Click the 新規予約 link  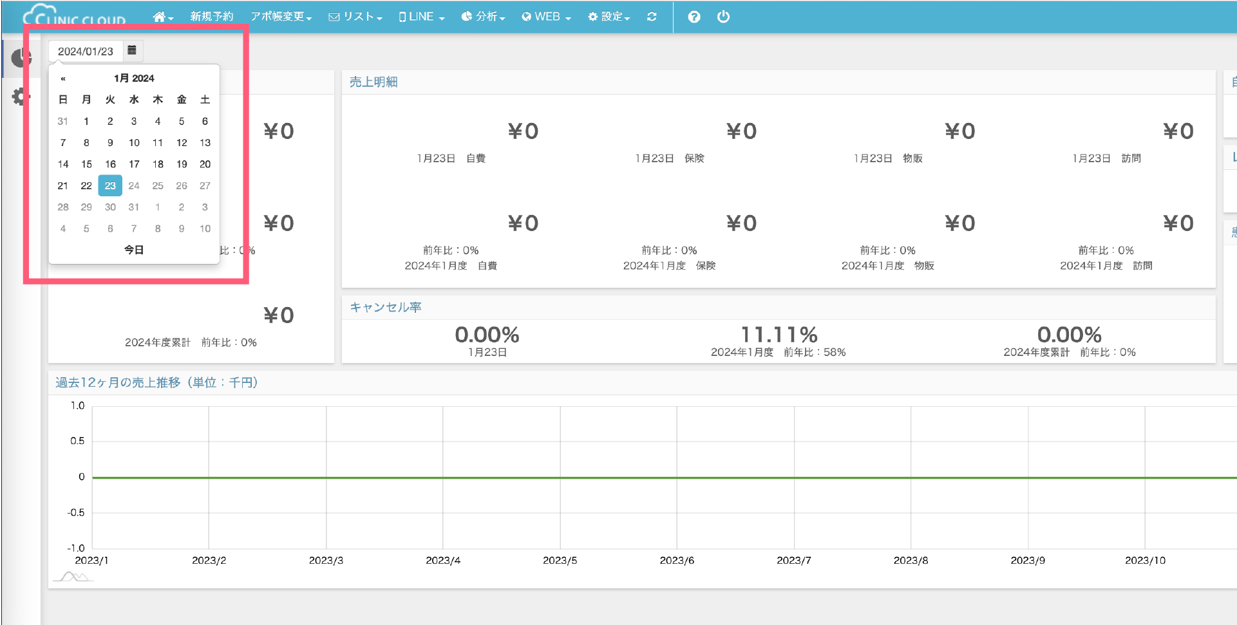[x=211, y=17]
